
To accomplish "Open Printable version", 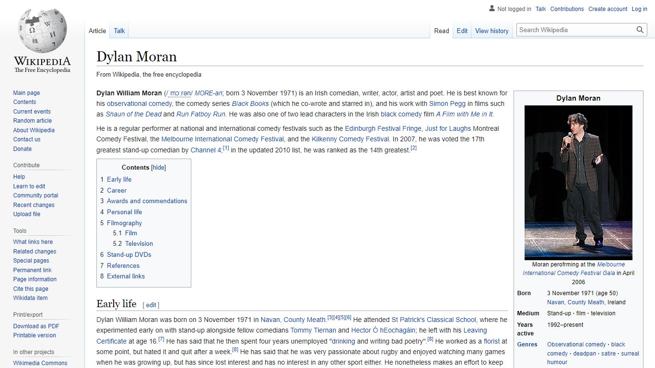I will tap(35, 335).
